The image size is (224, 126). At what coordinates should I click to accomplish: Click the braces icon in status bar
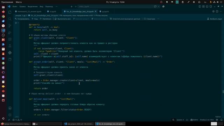click(187, 120)
